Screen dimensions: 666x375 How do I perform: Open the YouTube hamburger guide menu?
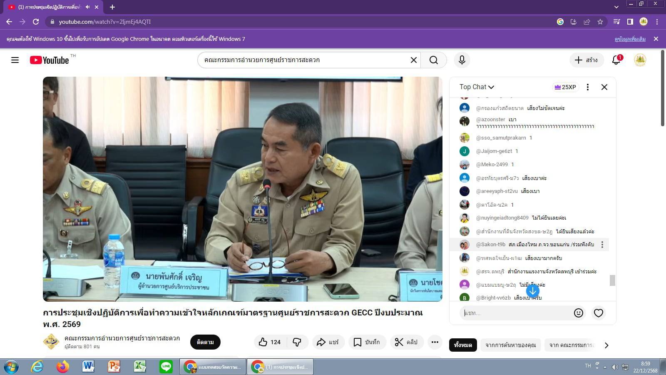pyautogui.click(x=15, y=60)
